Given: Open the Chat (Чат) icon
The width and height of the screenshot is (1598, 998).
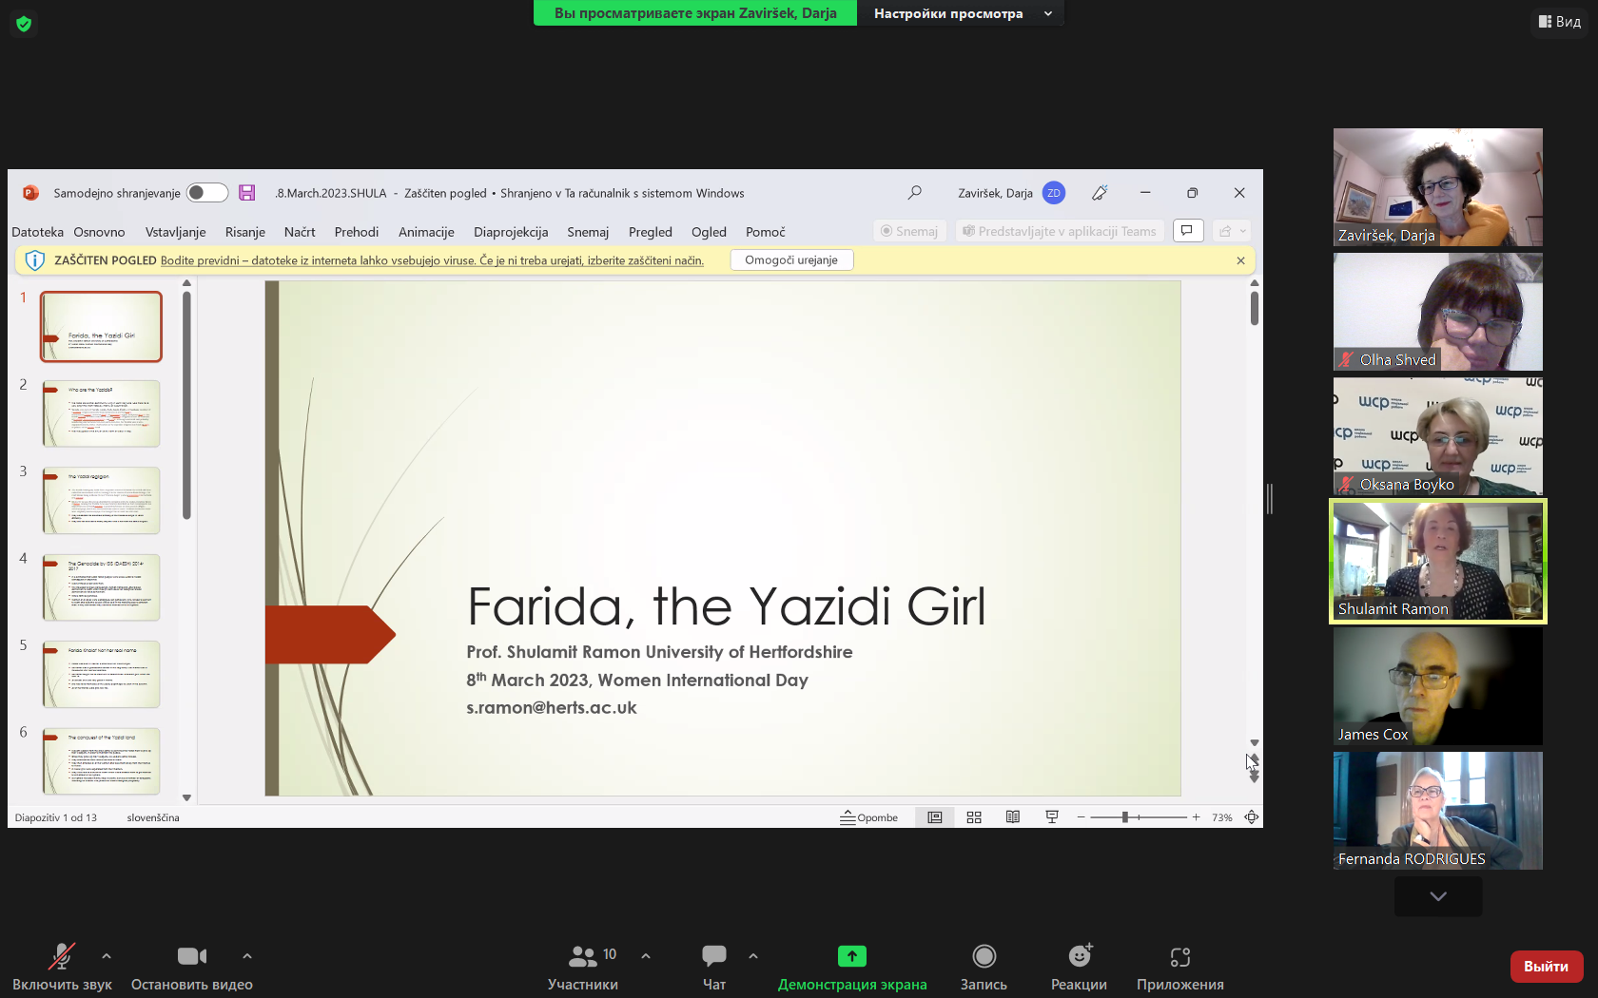Looking at the screenshot, I should 713,956.
